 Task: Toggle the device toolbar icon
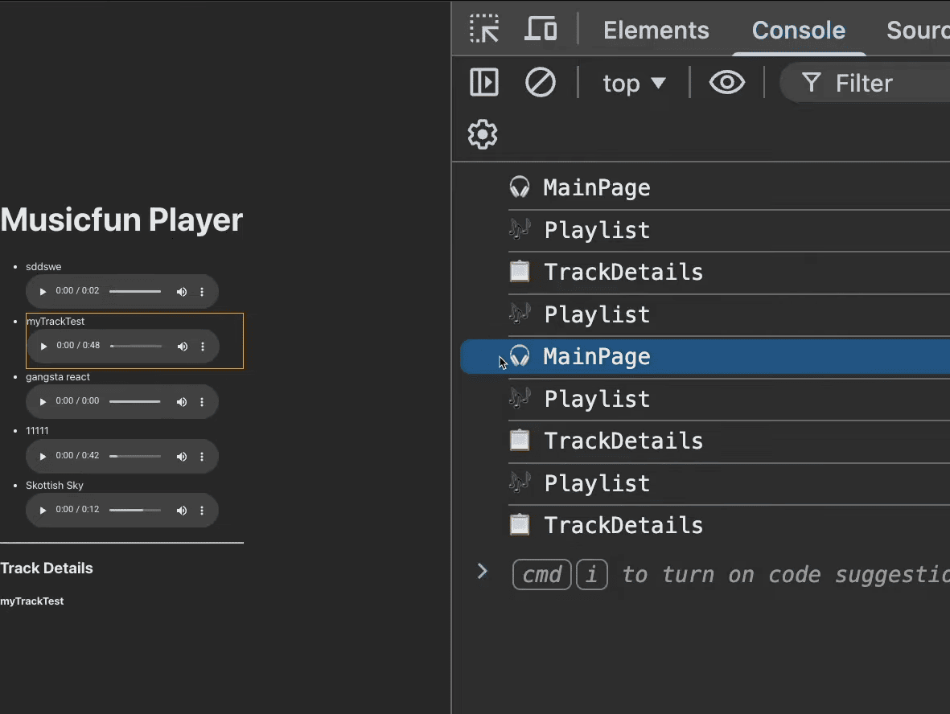tap(541, 30)
